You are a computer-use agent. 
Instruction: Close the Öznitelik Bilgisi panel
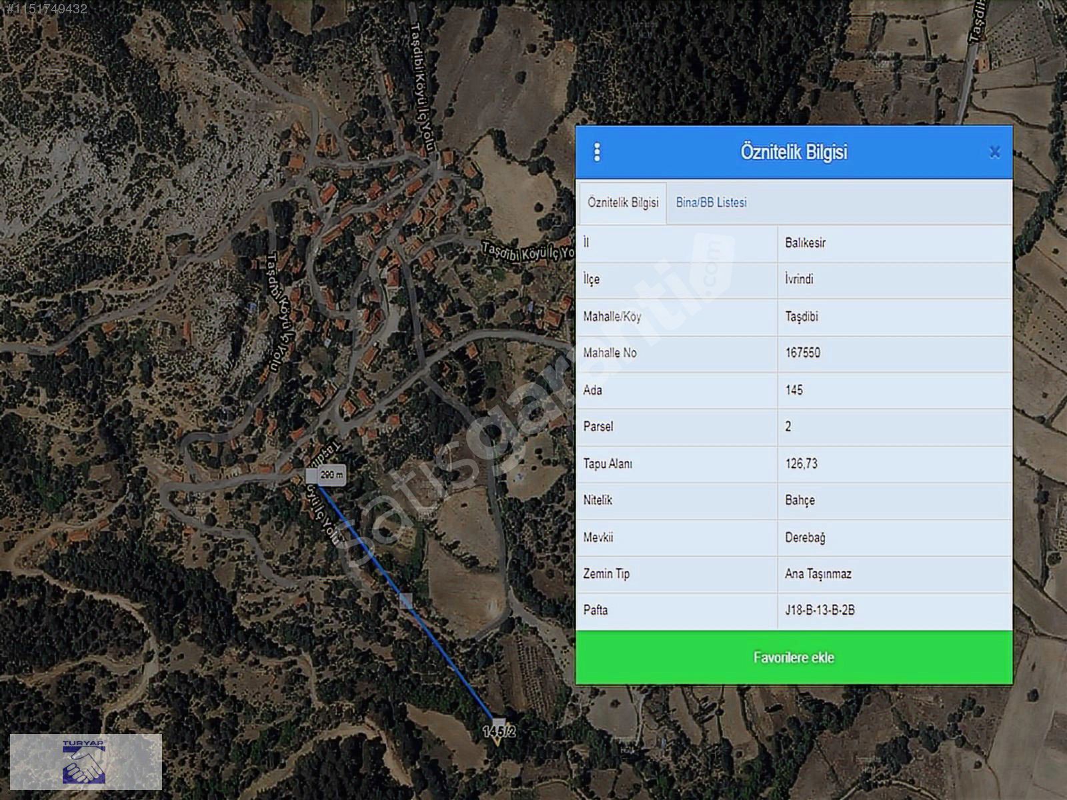[994, 152]
